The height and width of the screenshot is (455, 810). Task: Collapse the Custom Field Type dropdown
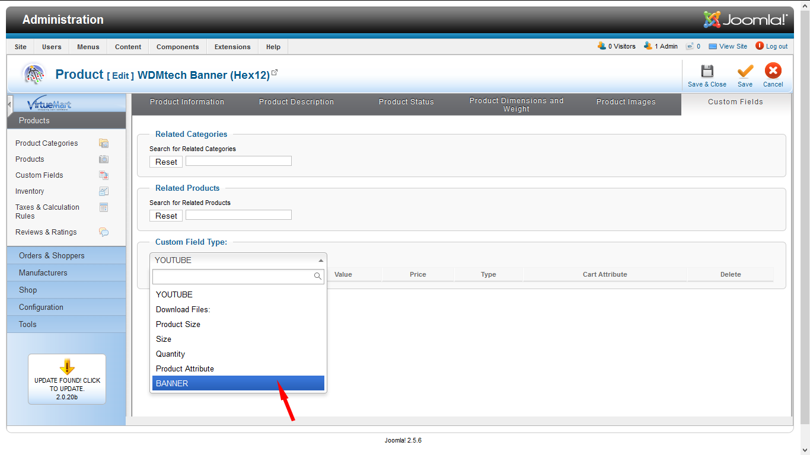[x=321, y=260]
